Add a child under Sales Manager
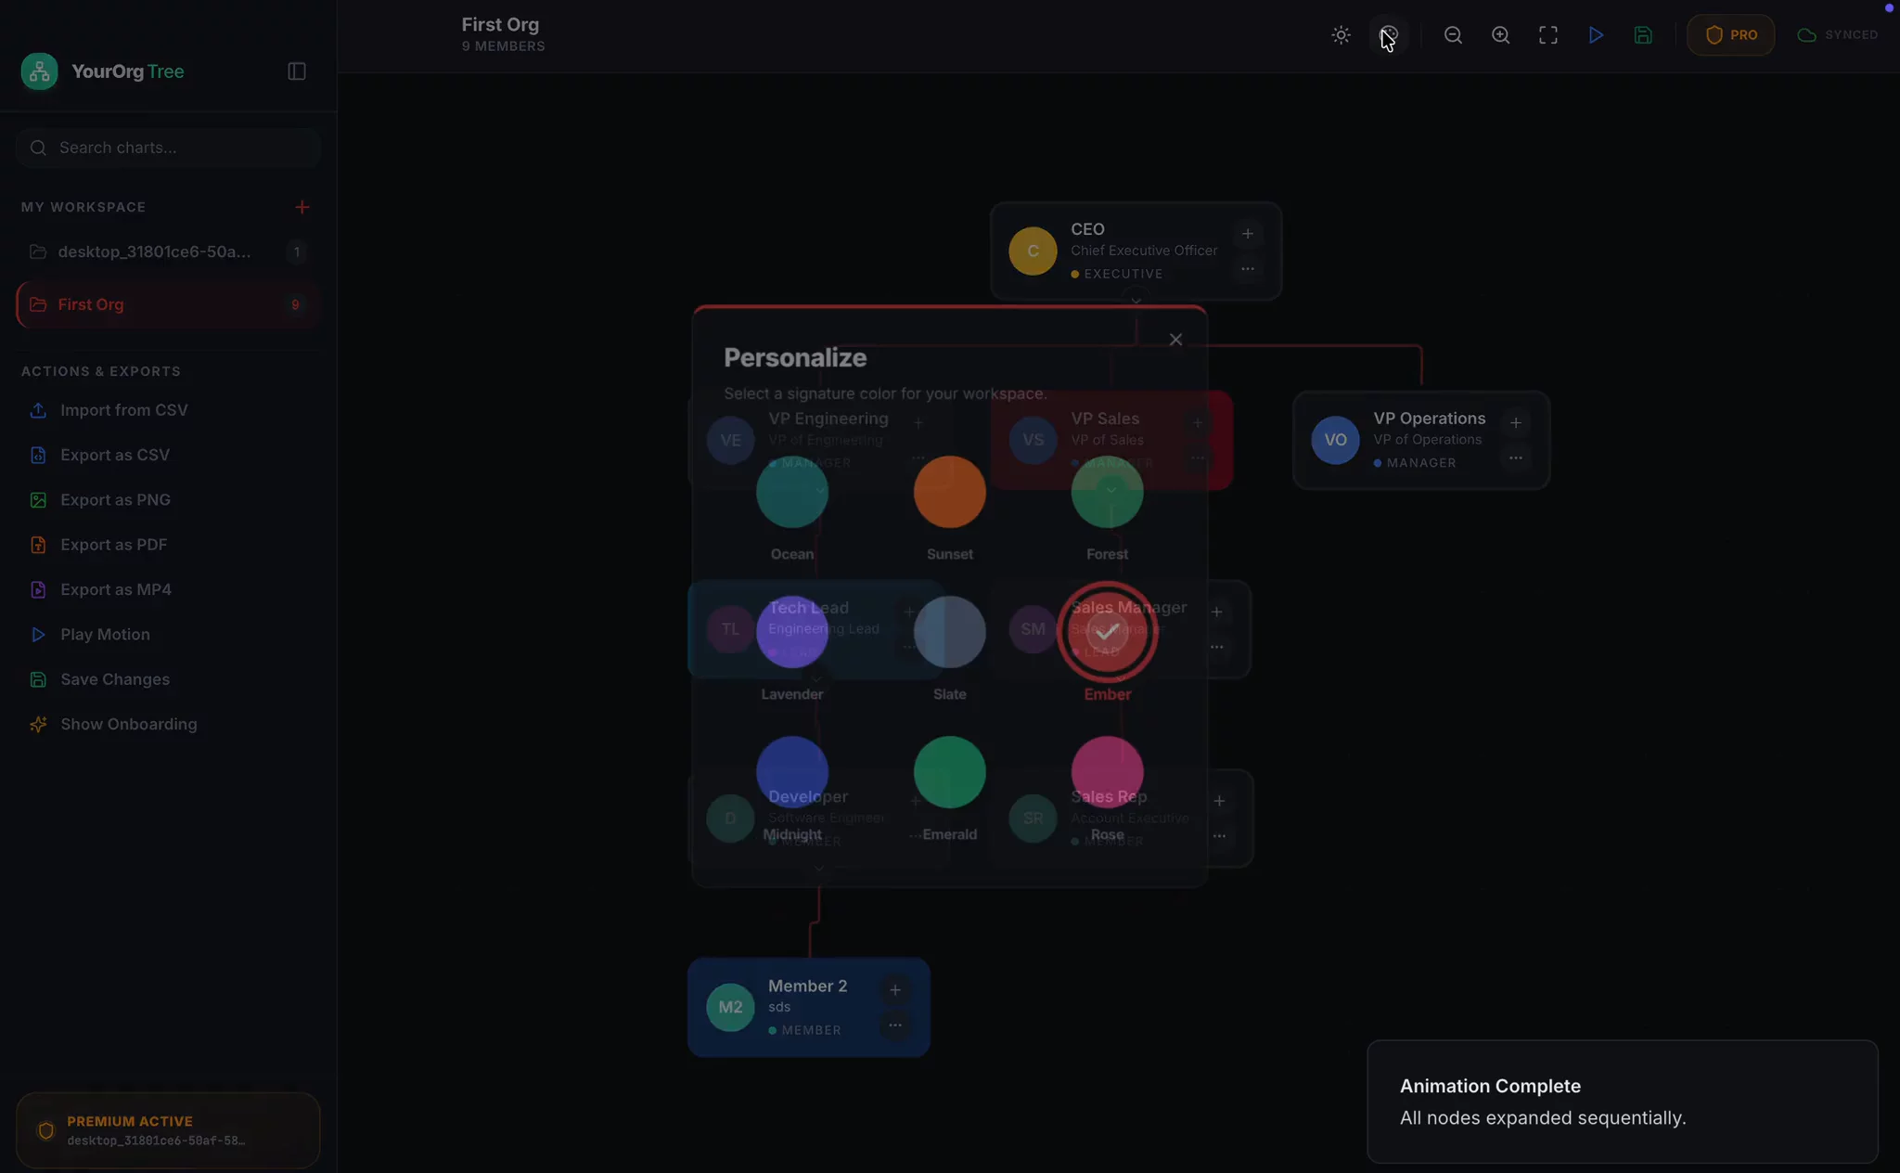The width and height of the screenshot is (1900, 1173). pos(1216,612)
